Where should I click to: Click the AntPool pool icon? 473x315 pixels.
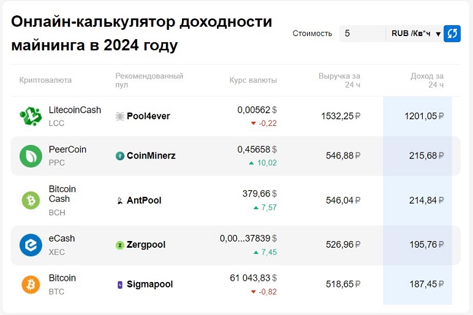[x=119, y=201]
